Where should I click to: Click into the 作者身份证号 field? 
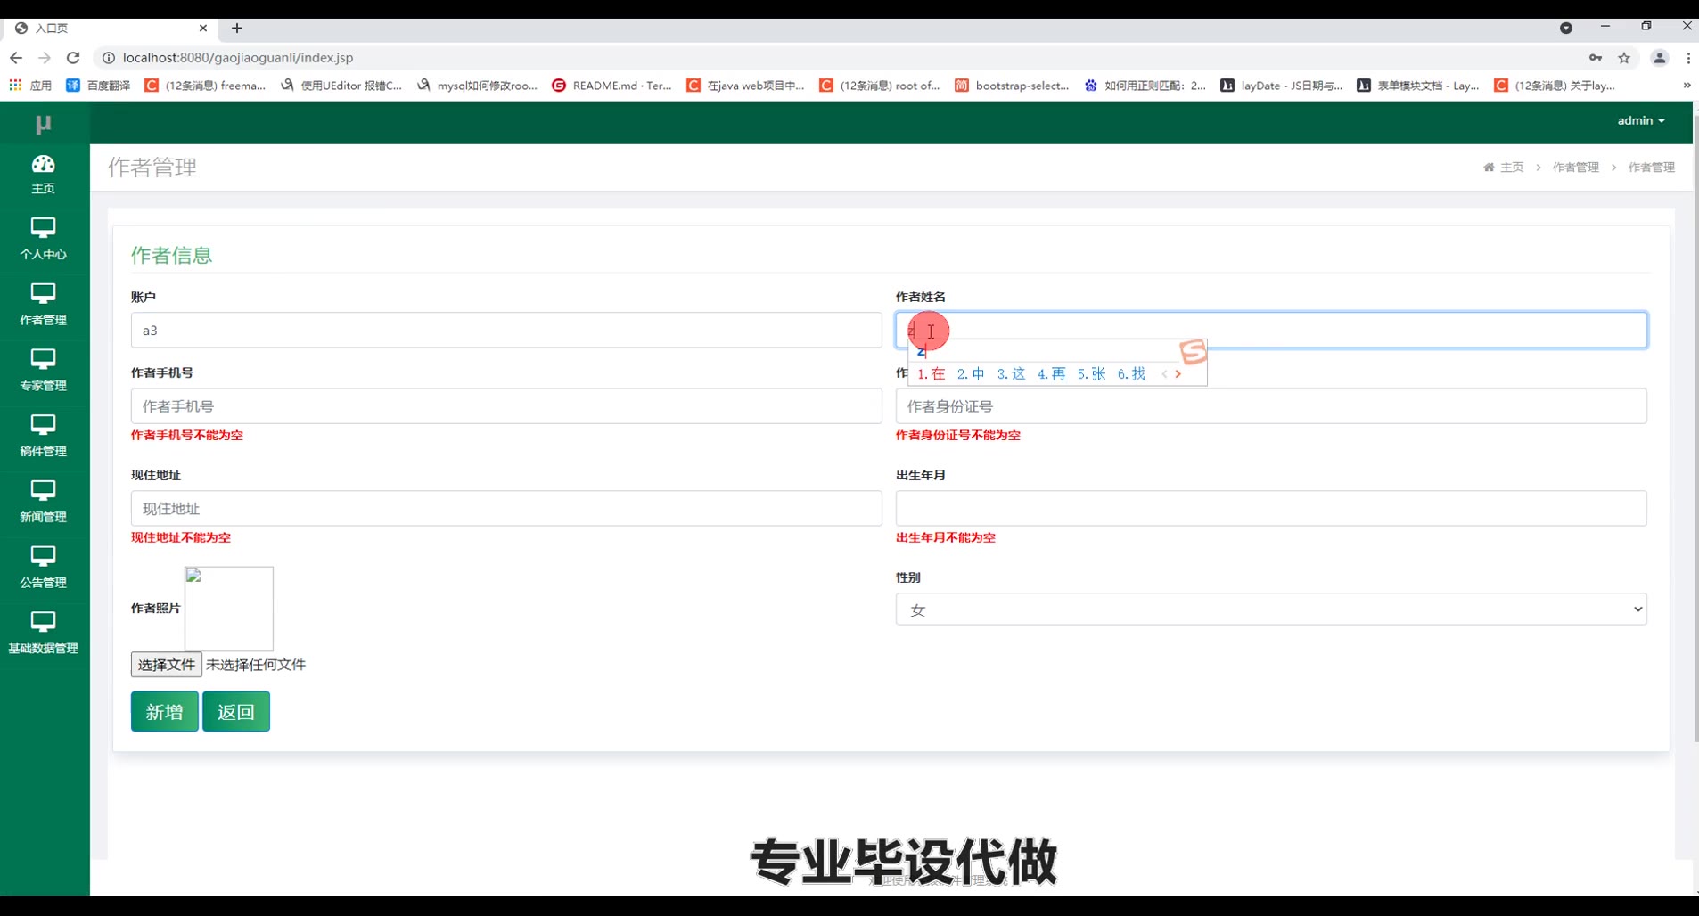(1271, 406)
